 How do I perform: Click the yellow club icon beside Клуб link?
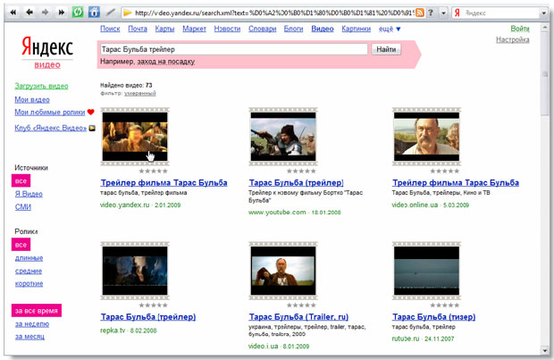click(92, 128)
